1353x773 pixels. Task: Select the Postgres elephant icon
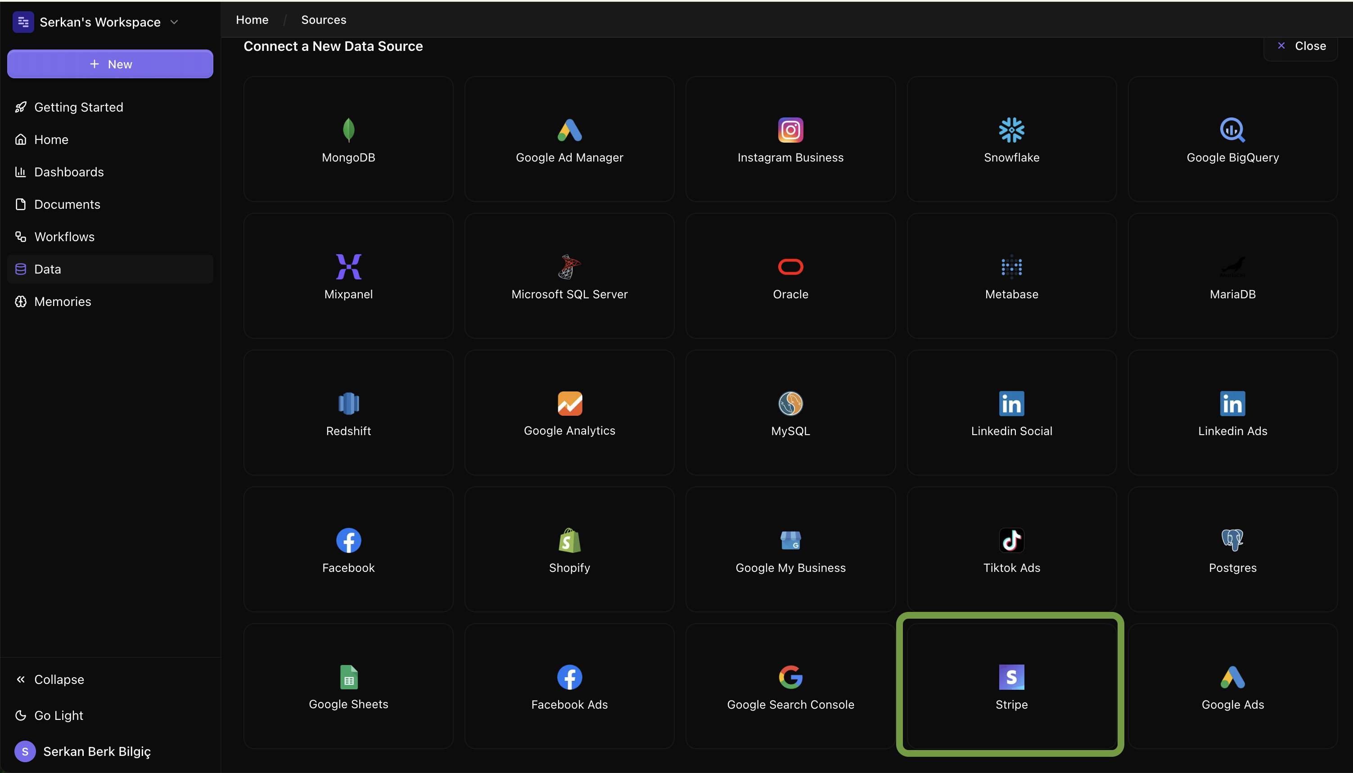click(1232, 540)
